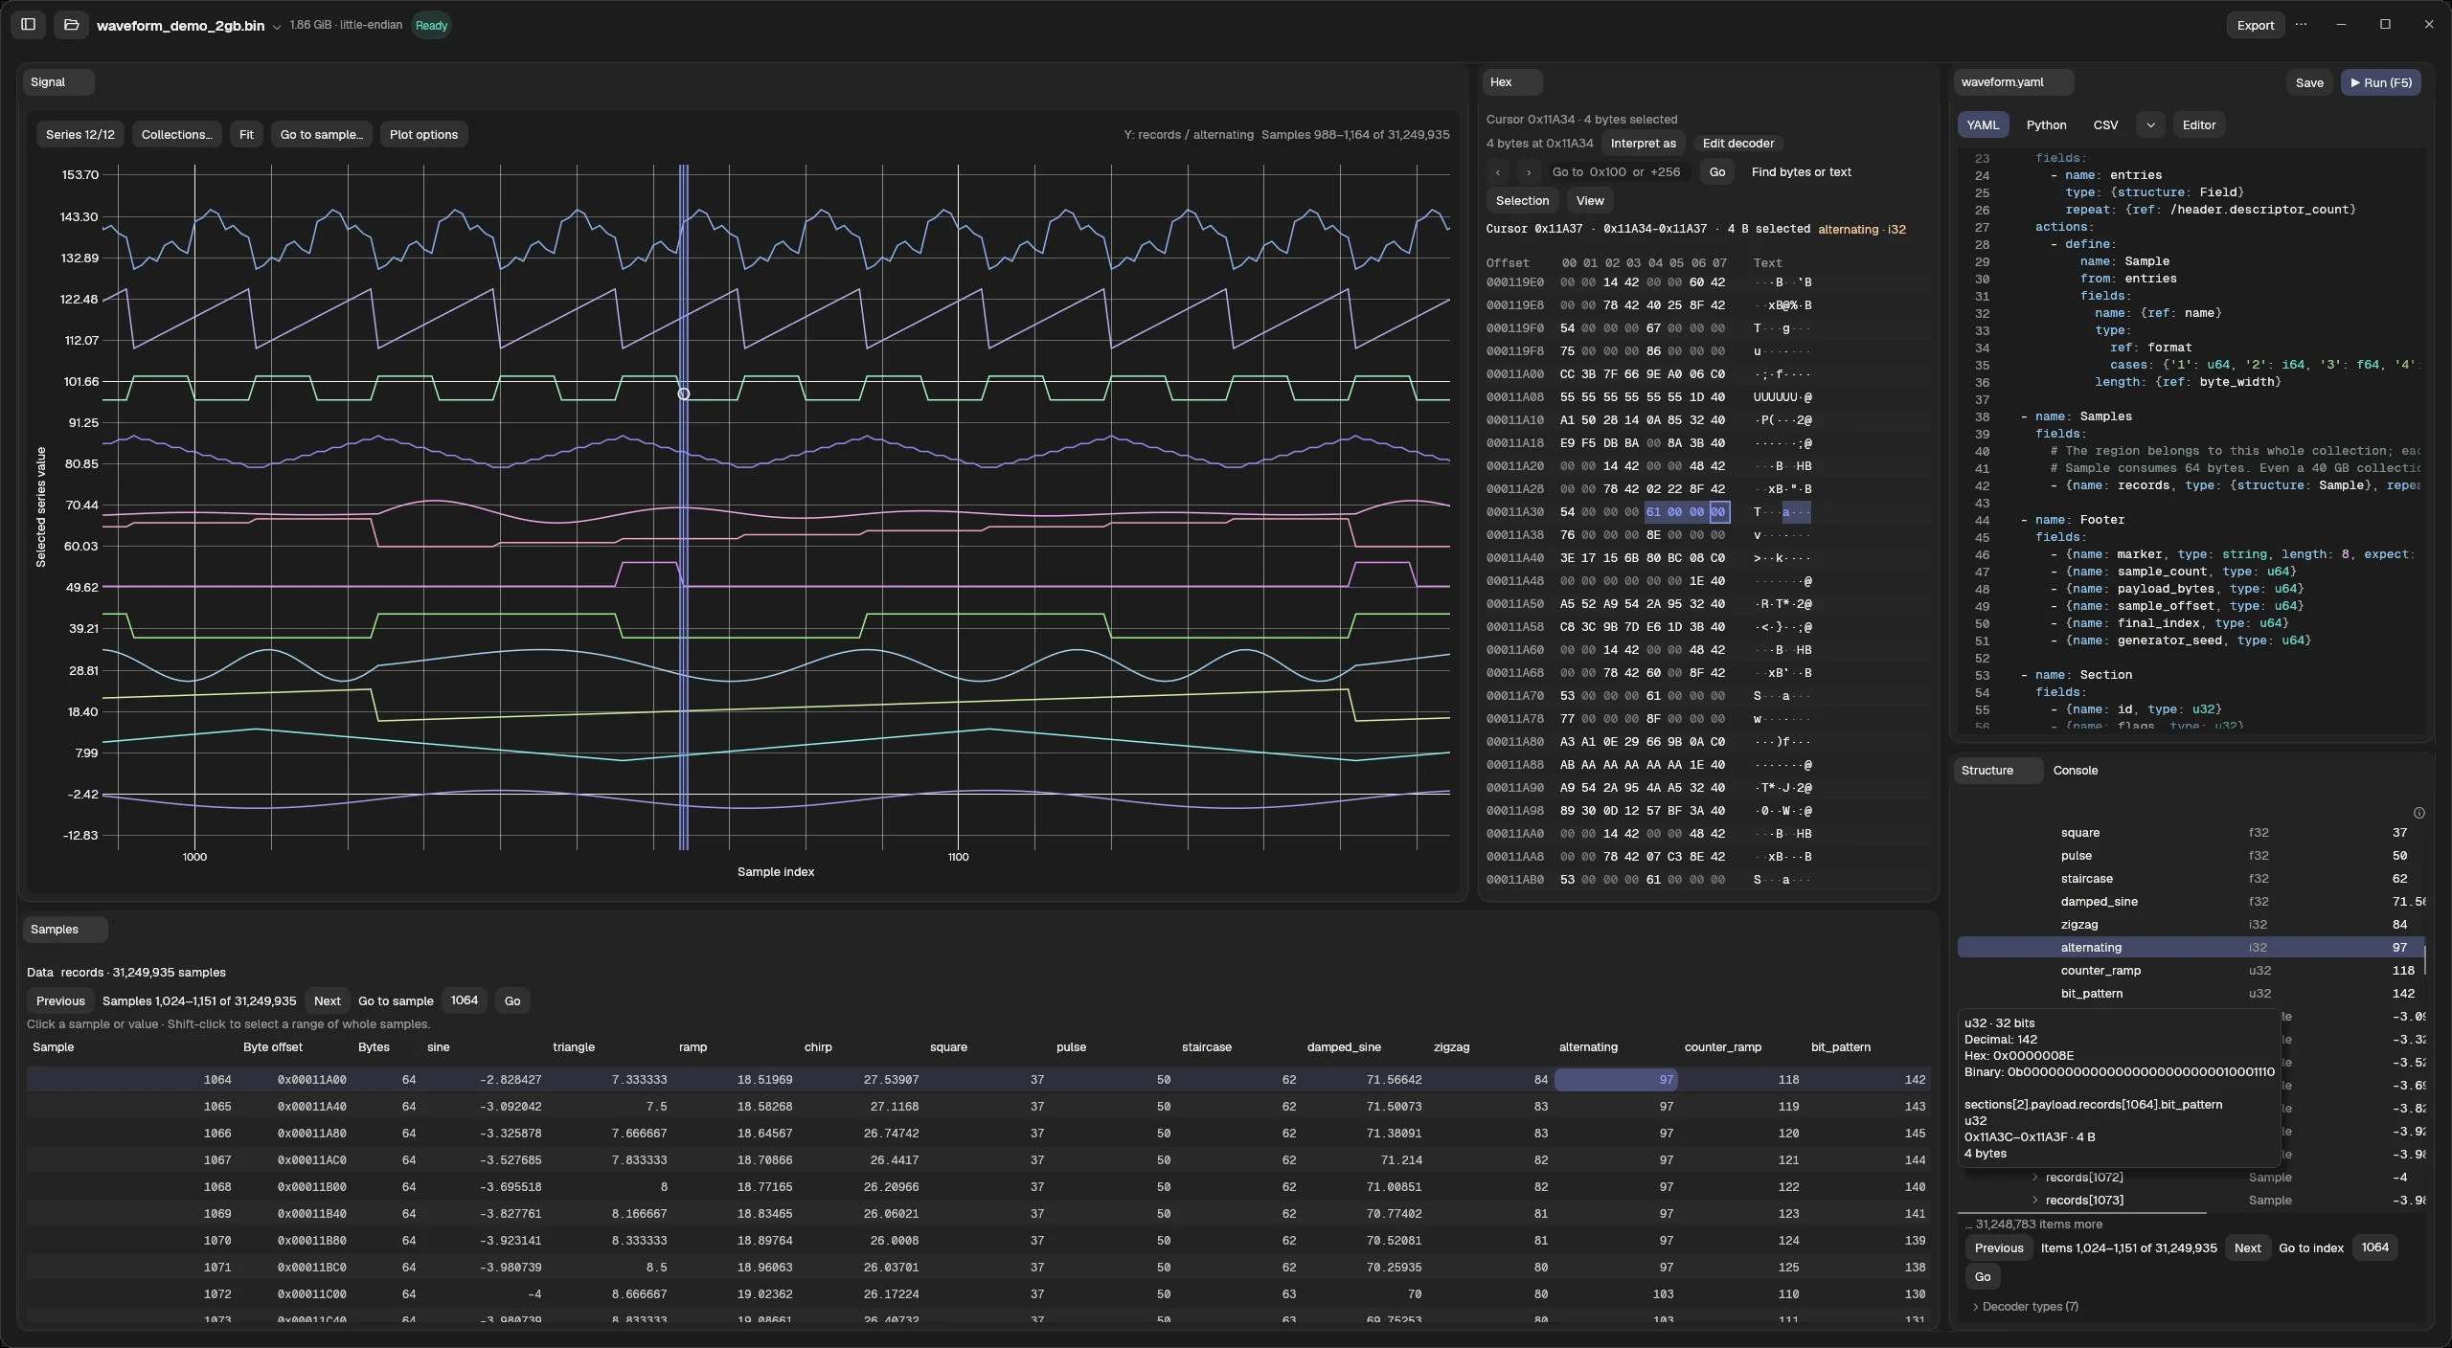This screenshot has width=2452, height=1348.
Task: Select staircase row in Structure tree
Action: 2190,878
